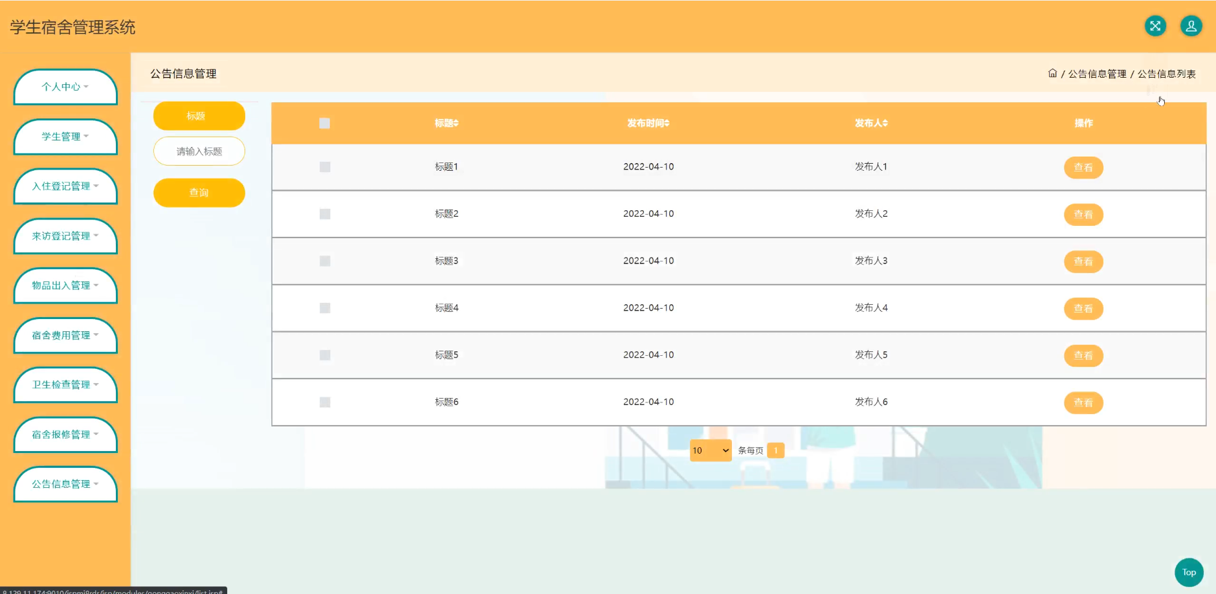Expand the 公告信息管理 sidebar menu

point(65,484)
